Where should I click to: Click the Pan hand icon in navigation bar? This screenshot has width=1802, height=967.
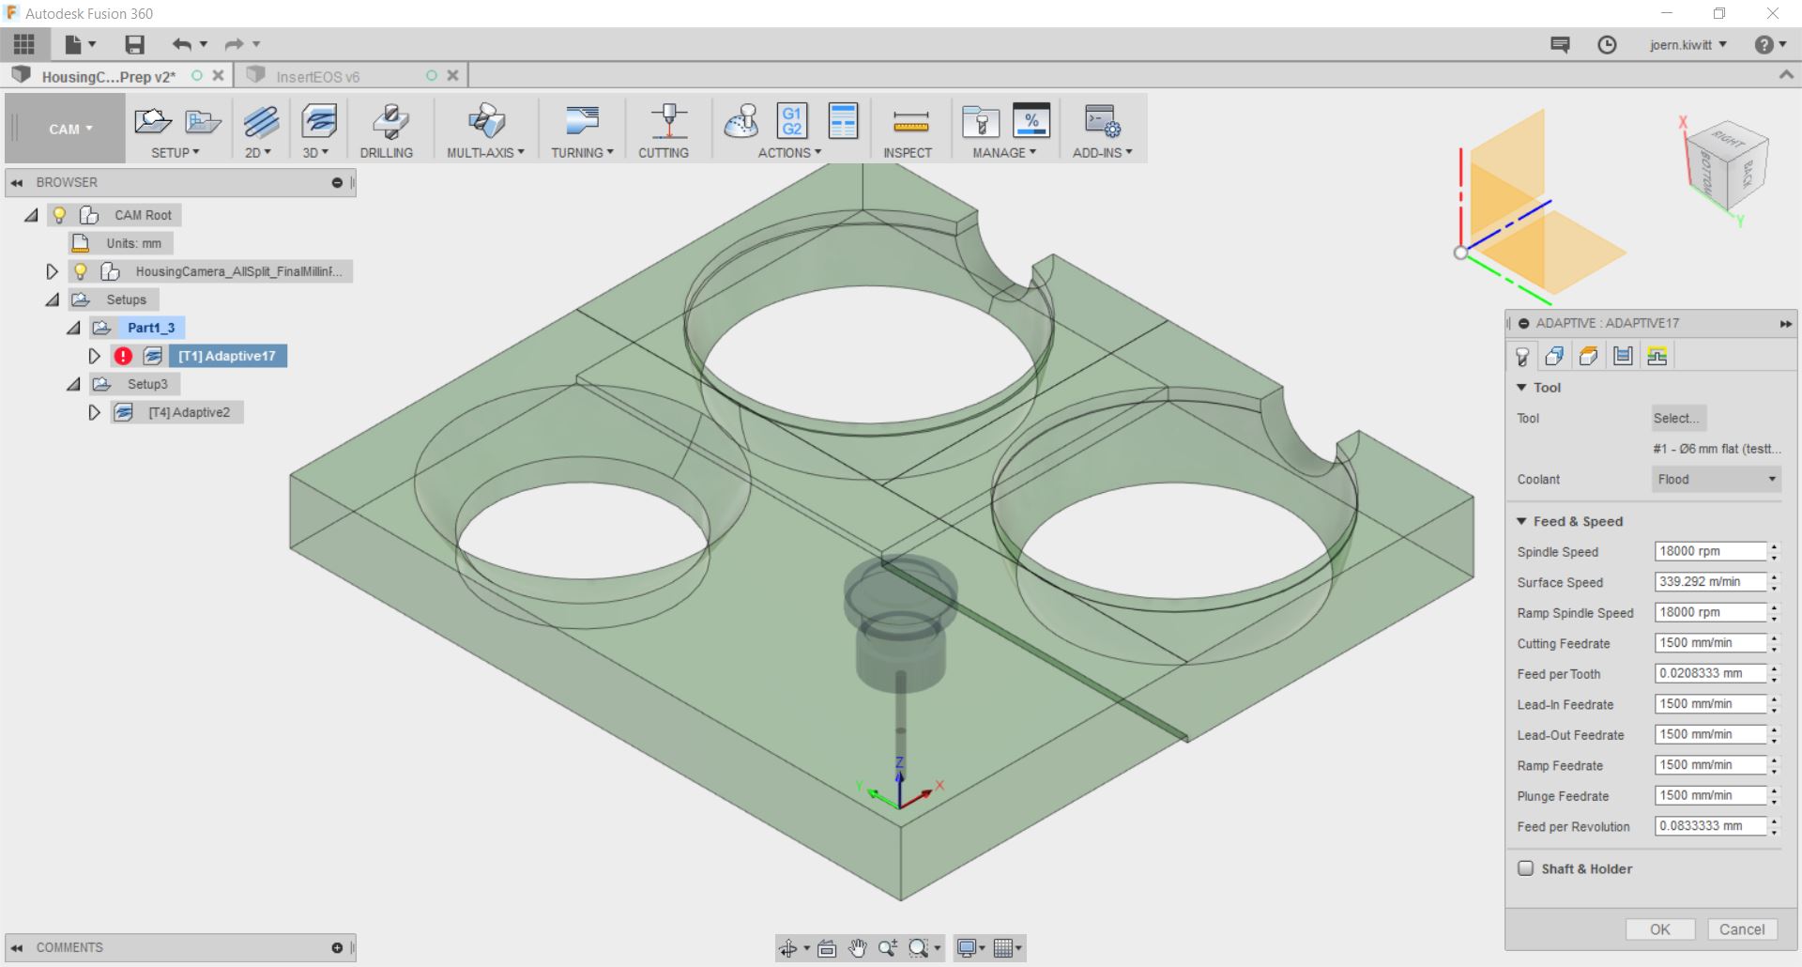(857, 948)
